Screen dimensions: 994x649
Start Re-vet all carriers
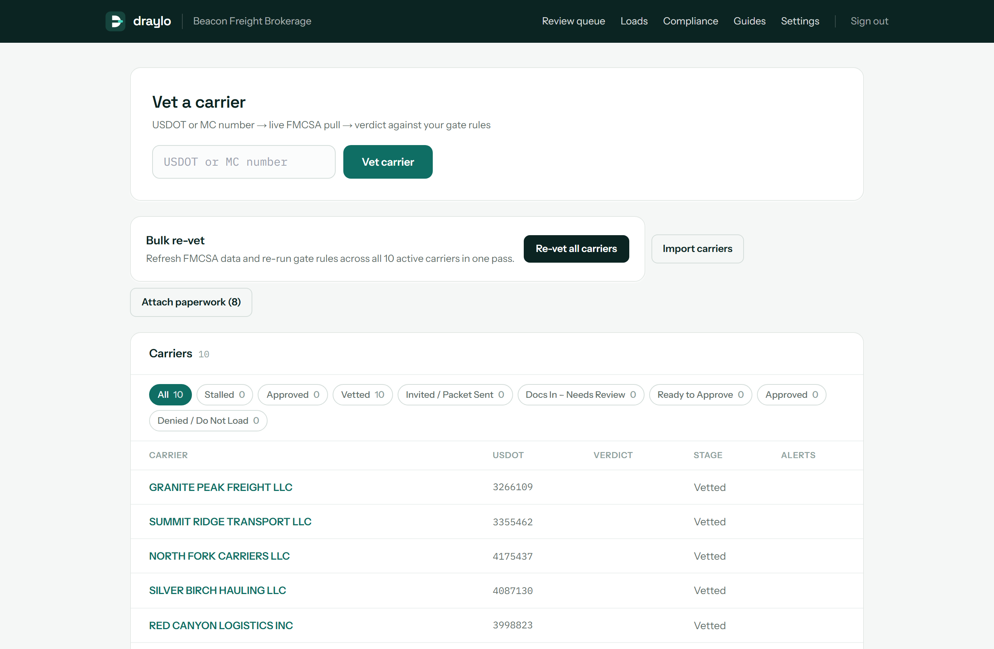576,249
